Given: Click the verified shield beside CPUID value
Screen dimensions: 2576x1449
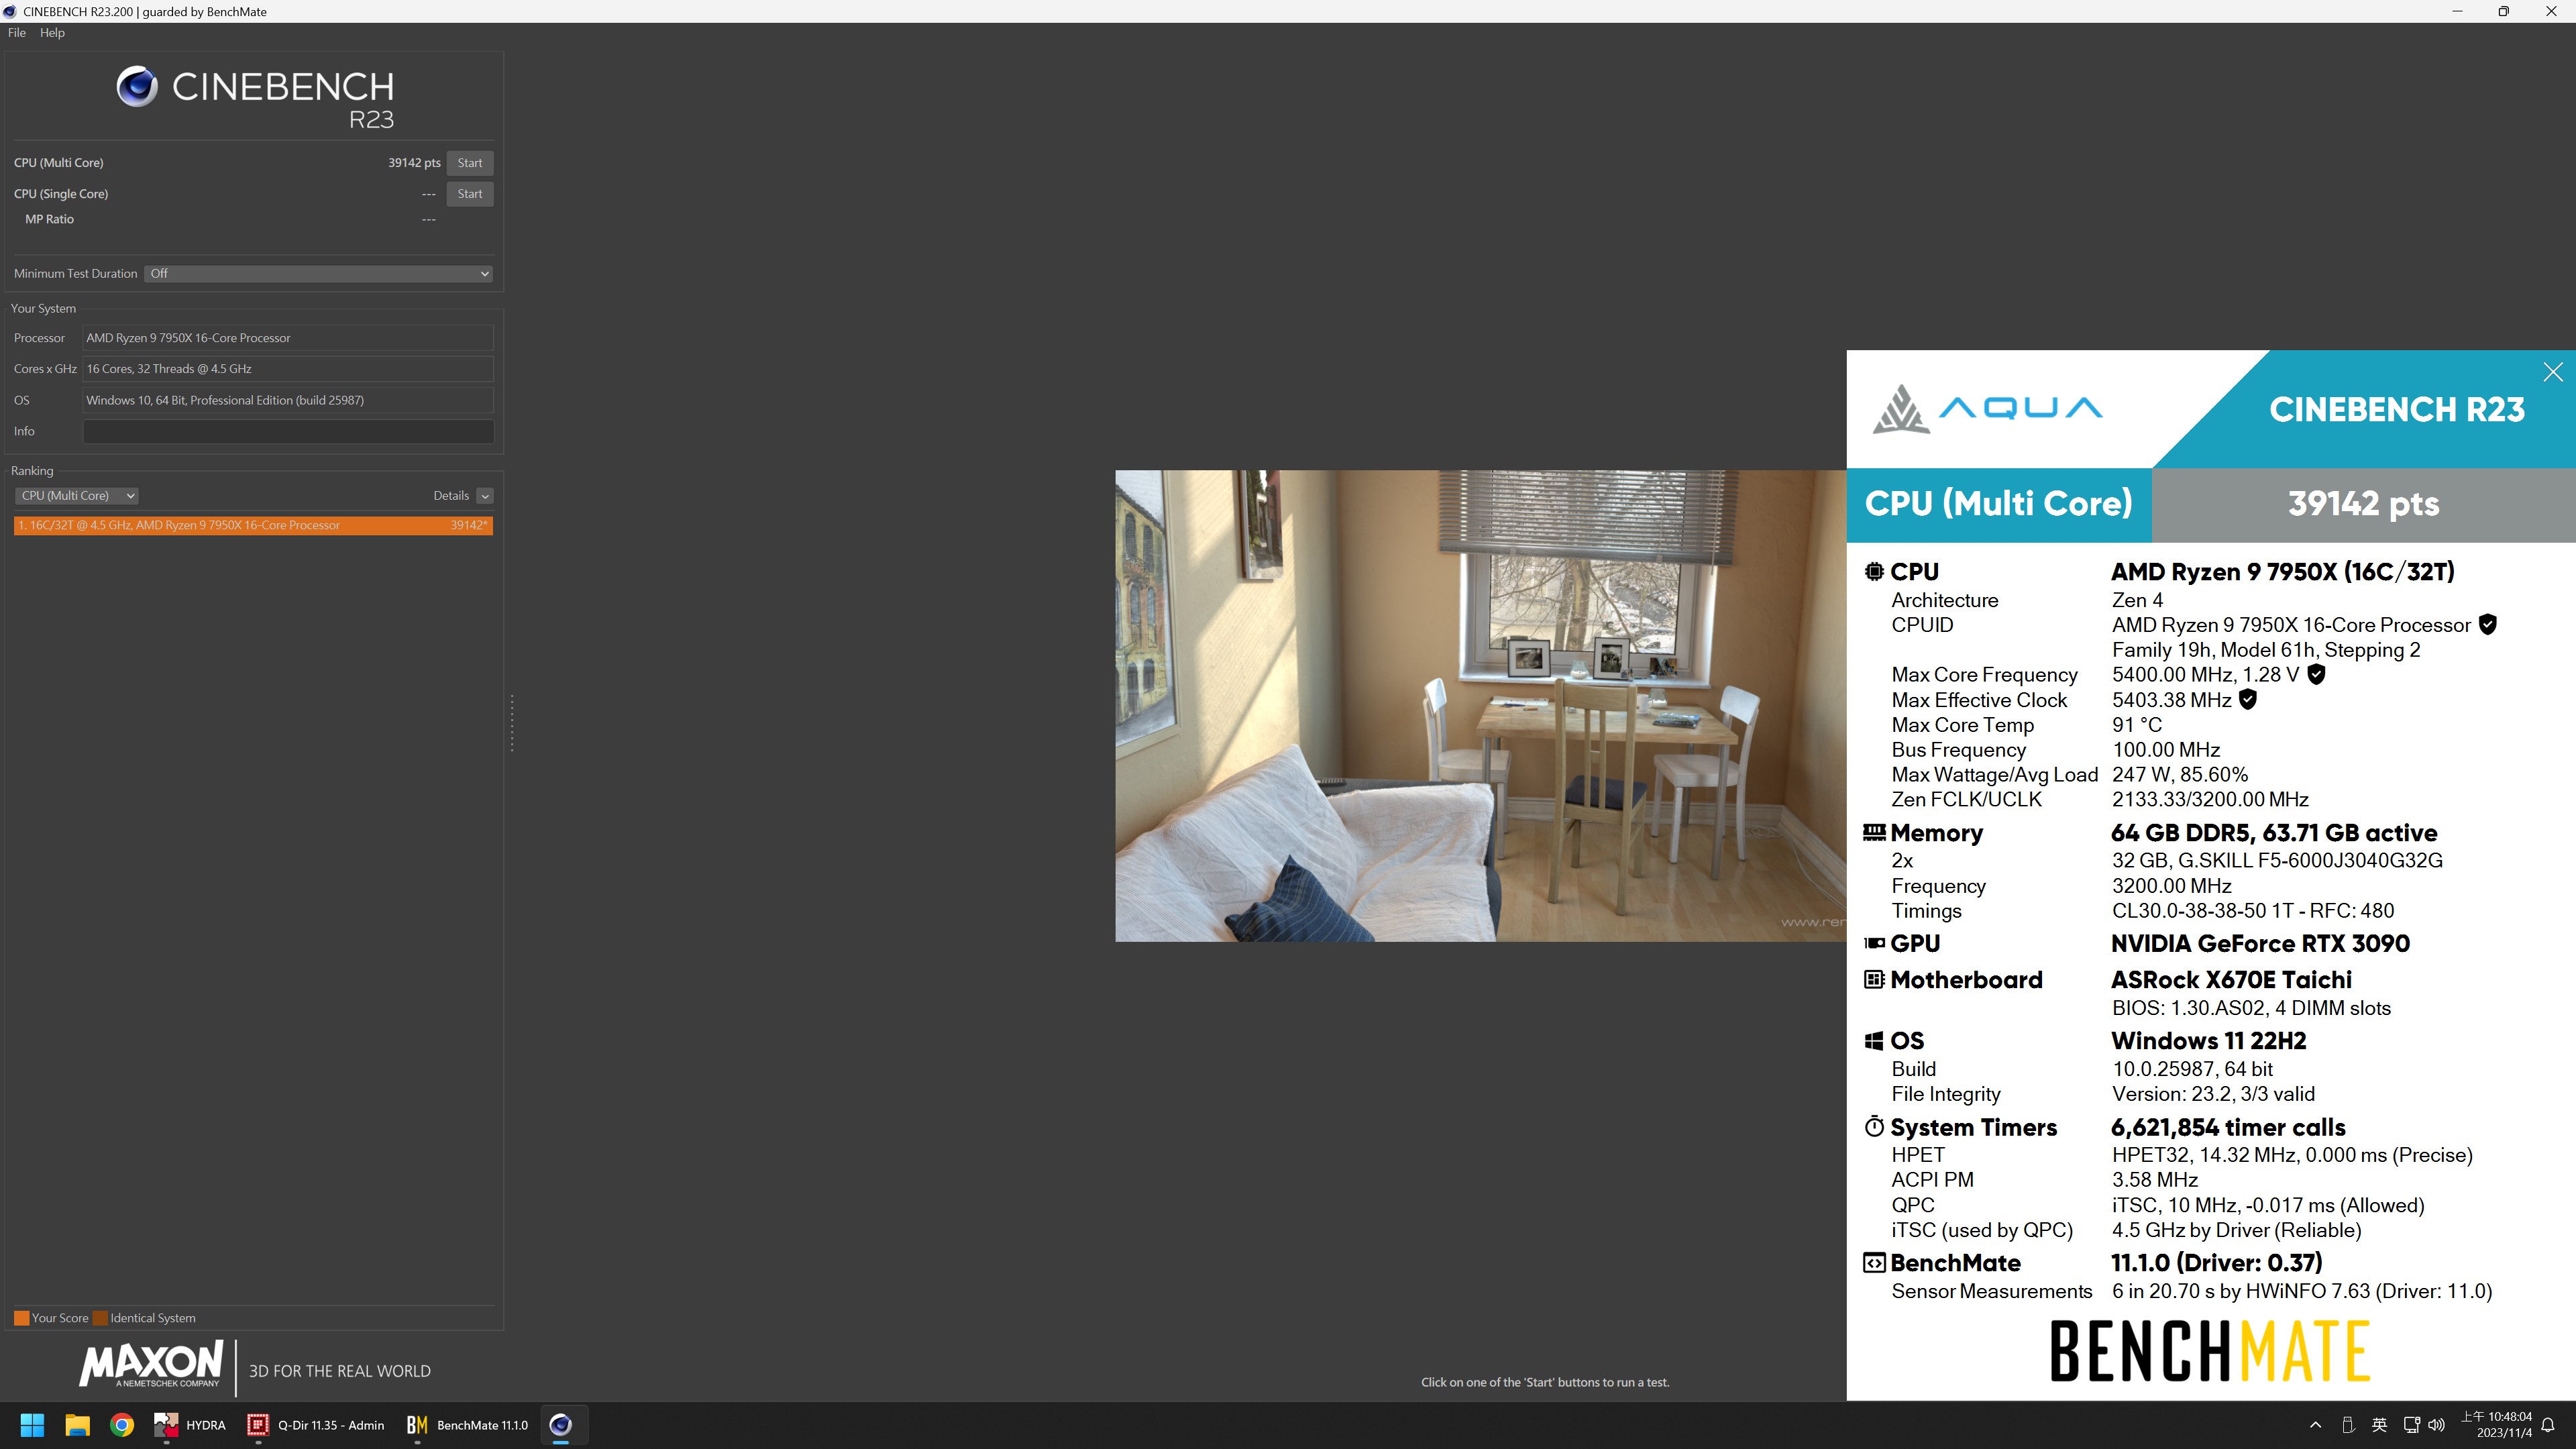Looking at the screenshot, I should click(x=2488, y=625).
